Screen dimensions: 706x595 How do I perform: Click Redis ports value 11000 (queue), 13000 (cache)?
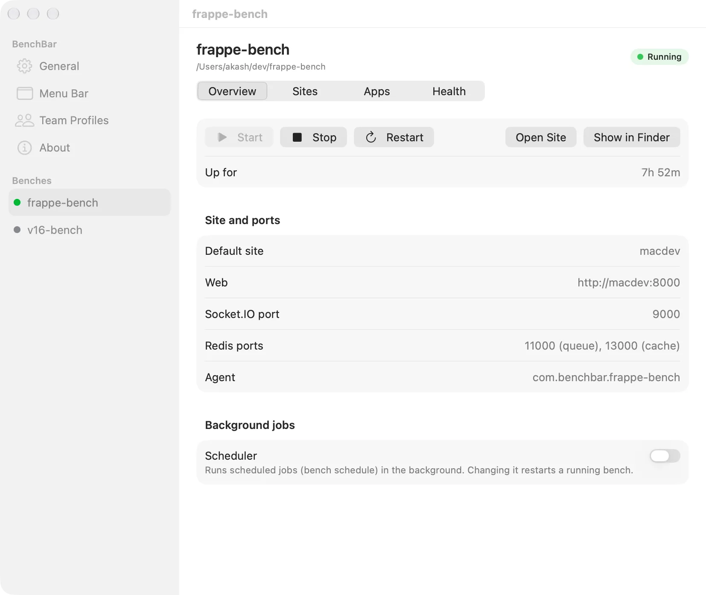tap(602, 345)
